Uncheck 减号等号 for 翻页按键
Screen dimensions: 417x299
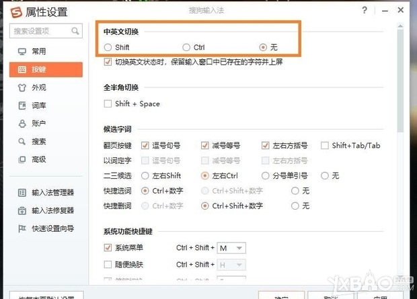point(204,145)
